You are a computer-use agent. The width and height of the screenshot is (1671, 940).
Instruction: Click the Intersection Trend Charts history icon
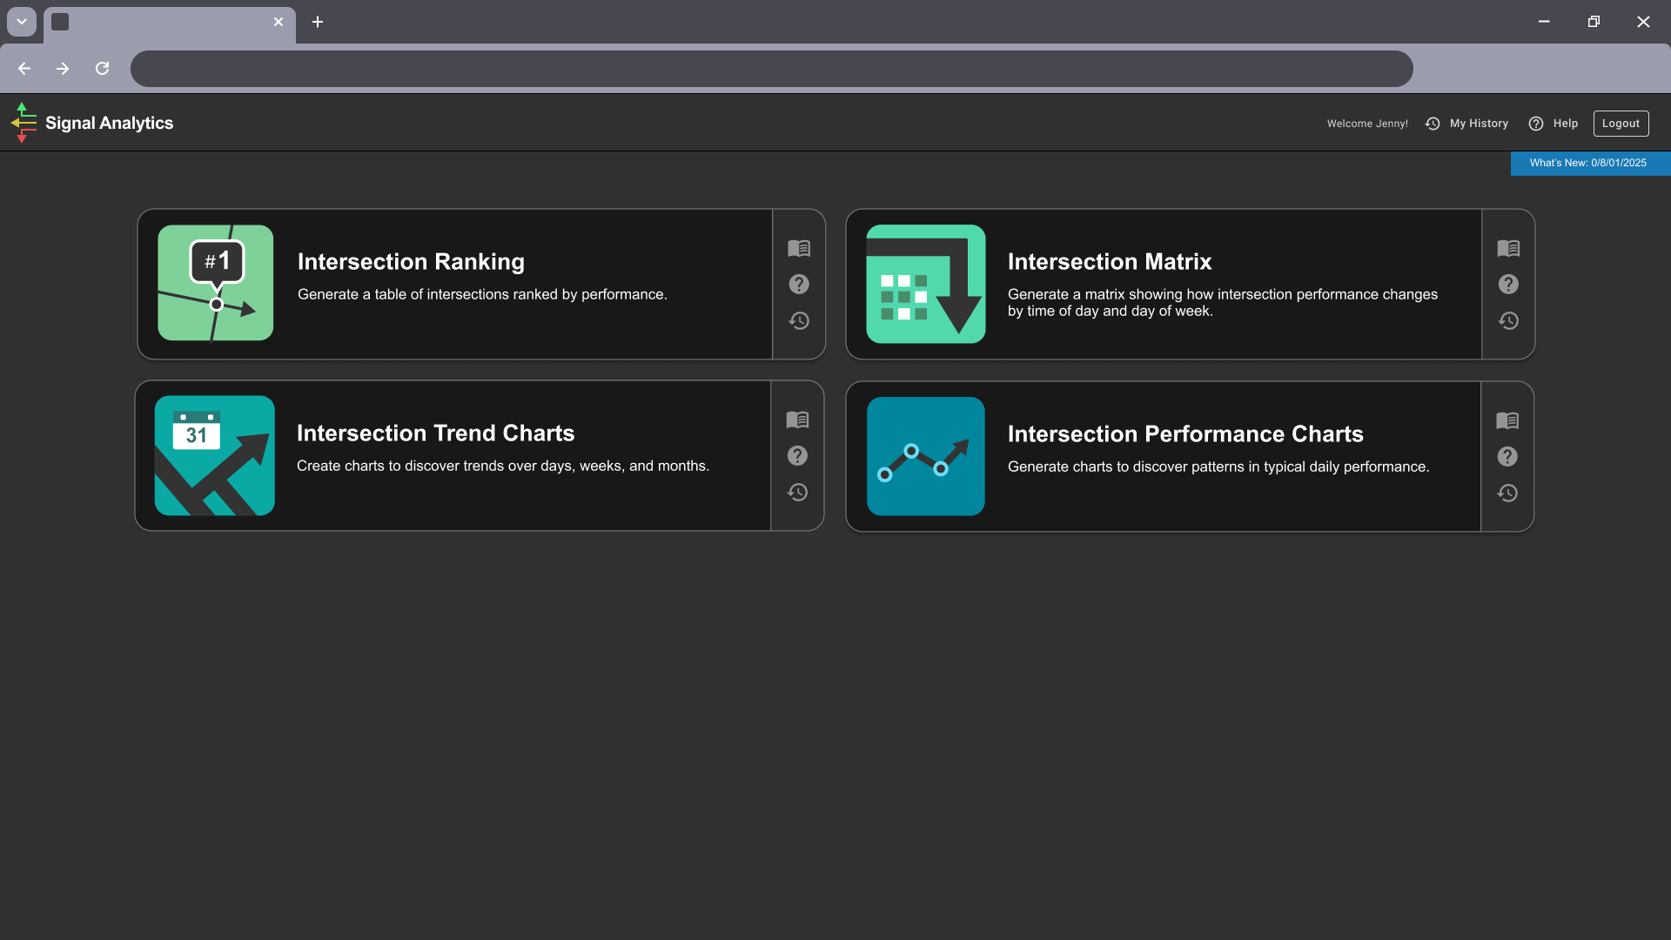click(797, 493)
